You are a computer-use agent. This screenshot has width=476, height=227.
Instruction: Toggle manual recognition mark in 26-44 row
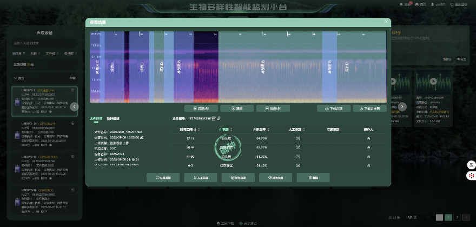coord(297,147)
